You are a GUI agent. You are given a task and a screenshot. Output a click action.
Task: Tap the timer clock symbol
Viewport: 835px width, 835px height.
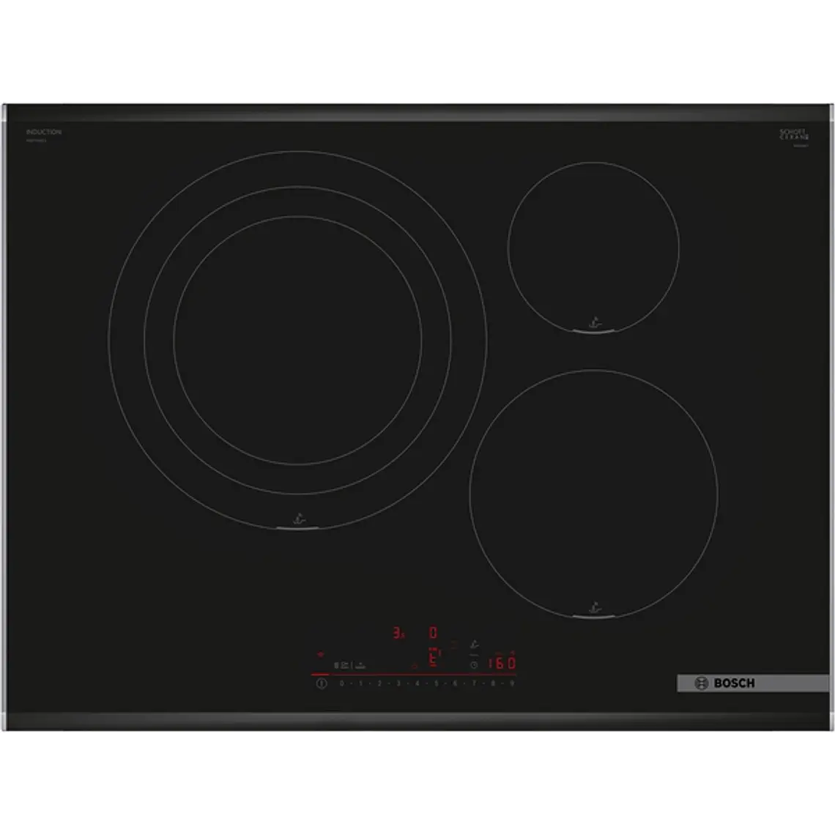(x=474, y=664)
